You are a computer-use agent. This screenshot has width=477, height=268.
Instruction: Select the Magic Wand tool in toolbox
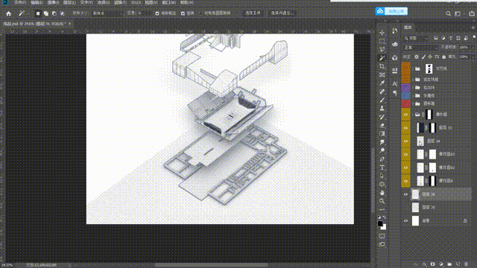click(x=382, y=58)
